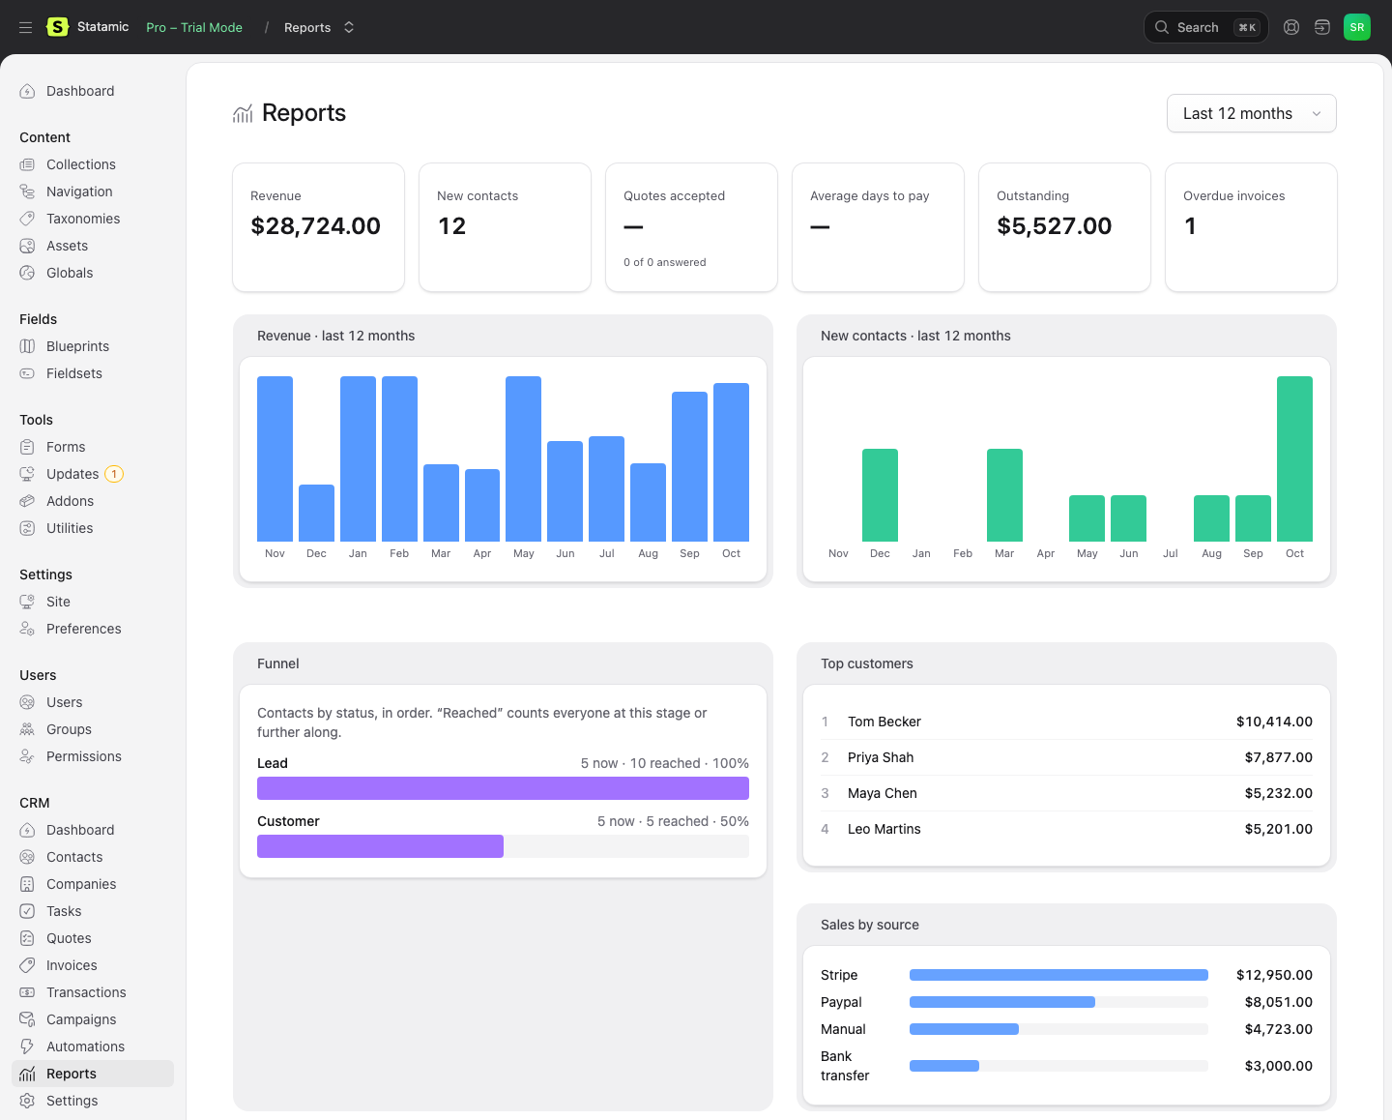Viewport: 1392px width, 1120px height.
Task: Click the view site icon beside the avatar
Action: coord(1322,27)
